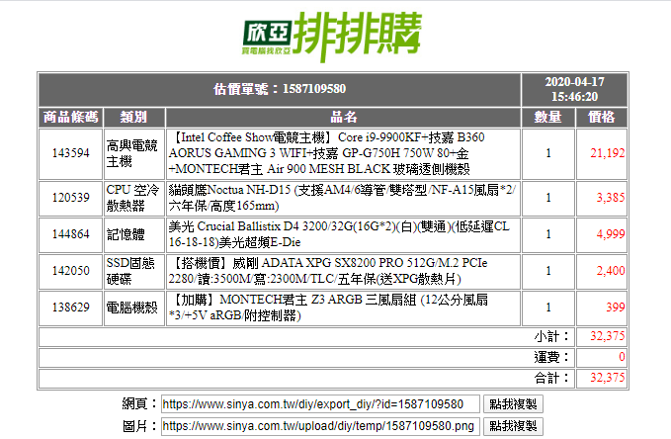
Task: Click the 類別 column header
Action: pos(134,117)
